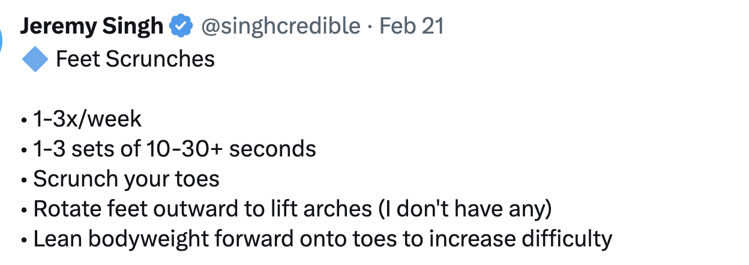Open Jeremy Singh's profile from display name
Image resolution: width=749 pixels, height=265 pixels.
91,26
